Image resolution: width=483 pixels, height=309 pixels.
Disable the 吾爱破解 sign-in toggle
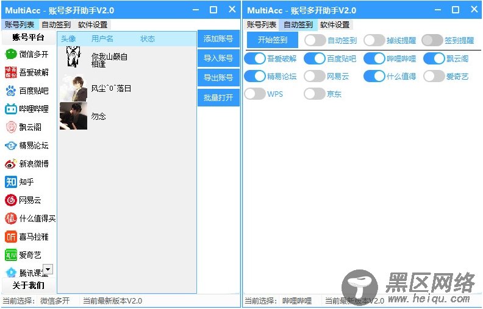(x=255, y=58)
